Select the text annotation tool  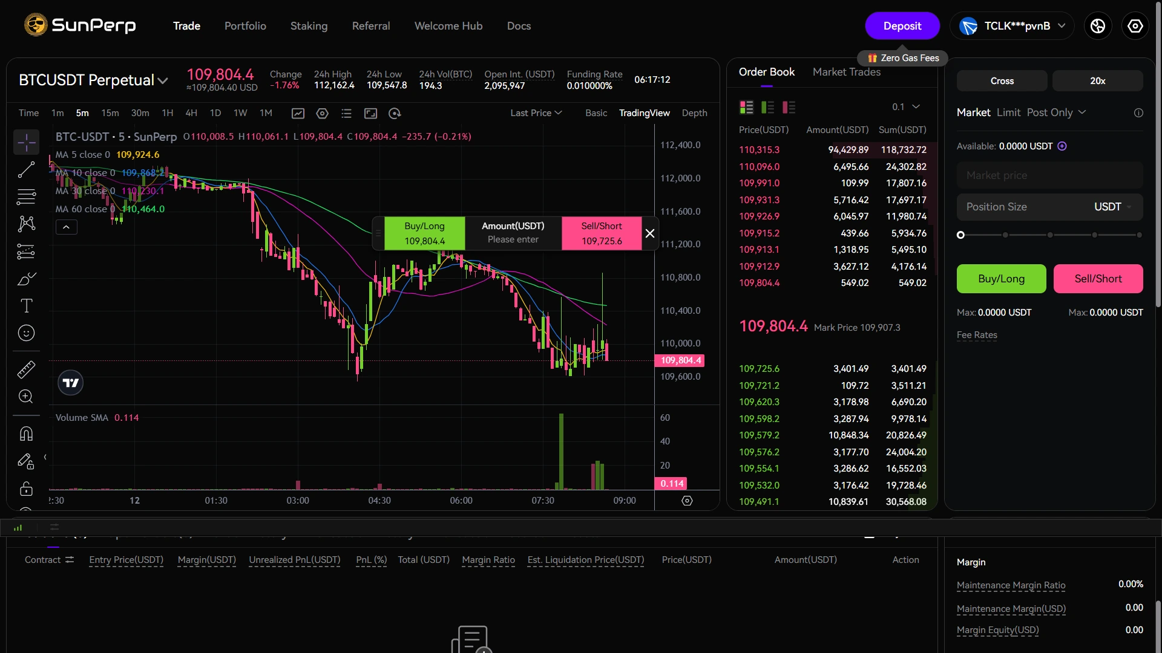click(26, 306)
